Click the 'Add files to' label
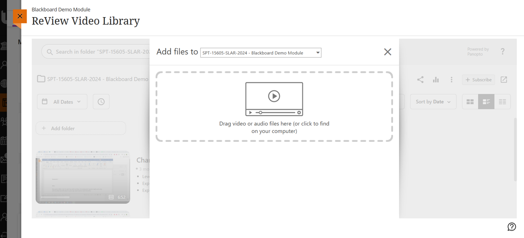 pos(177,52)
